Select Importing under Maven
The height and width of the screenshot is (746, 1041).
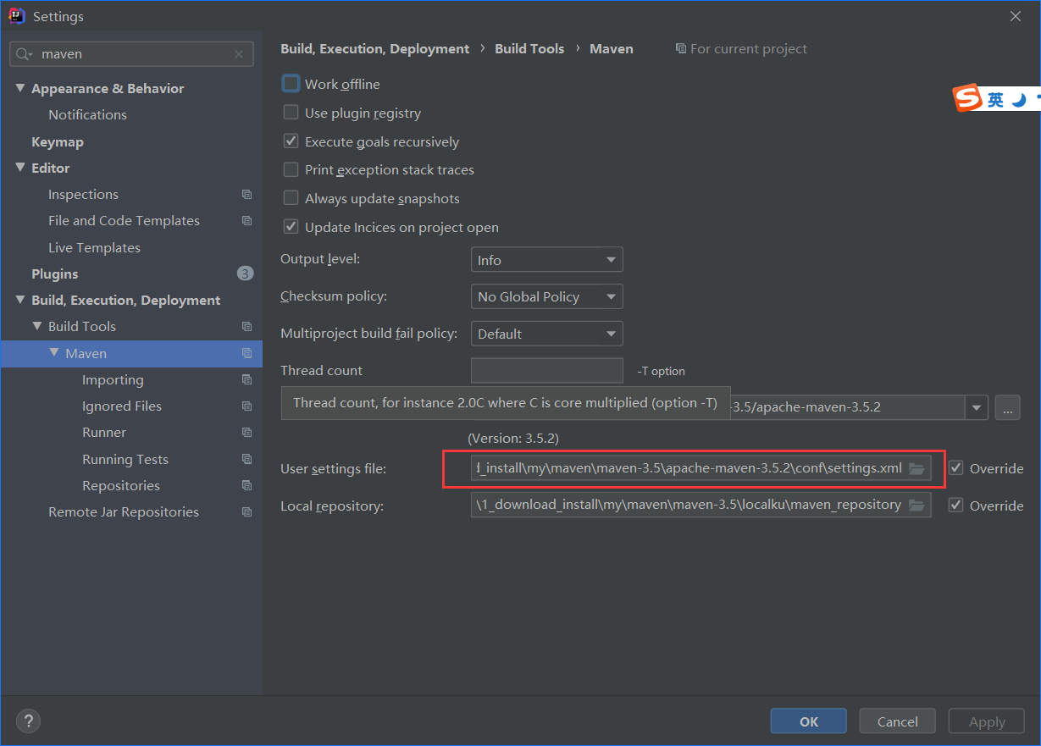pos(113,380)
